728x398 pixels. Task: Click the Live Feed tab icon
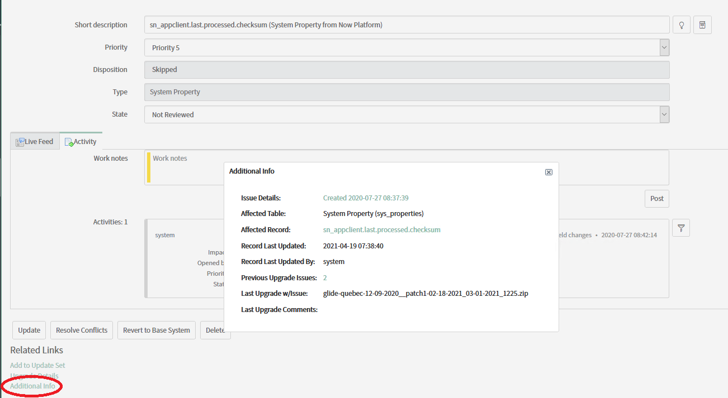[20, 141]
